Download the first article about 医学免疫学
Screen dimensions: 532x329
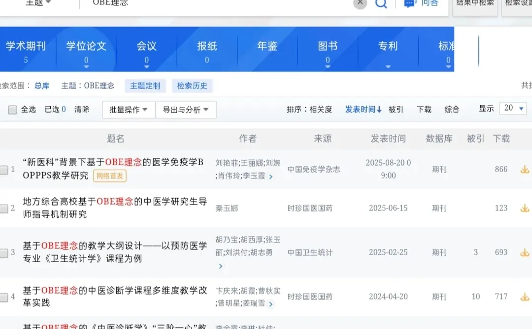[525, 169]
